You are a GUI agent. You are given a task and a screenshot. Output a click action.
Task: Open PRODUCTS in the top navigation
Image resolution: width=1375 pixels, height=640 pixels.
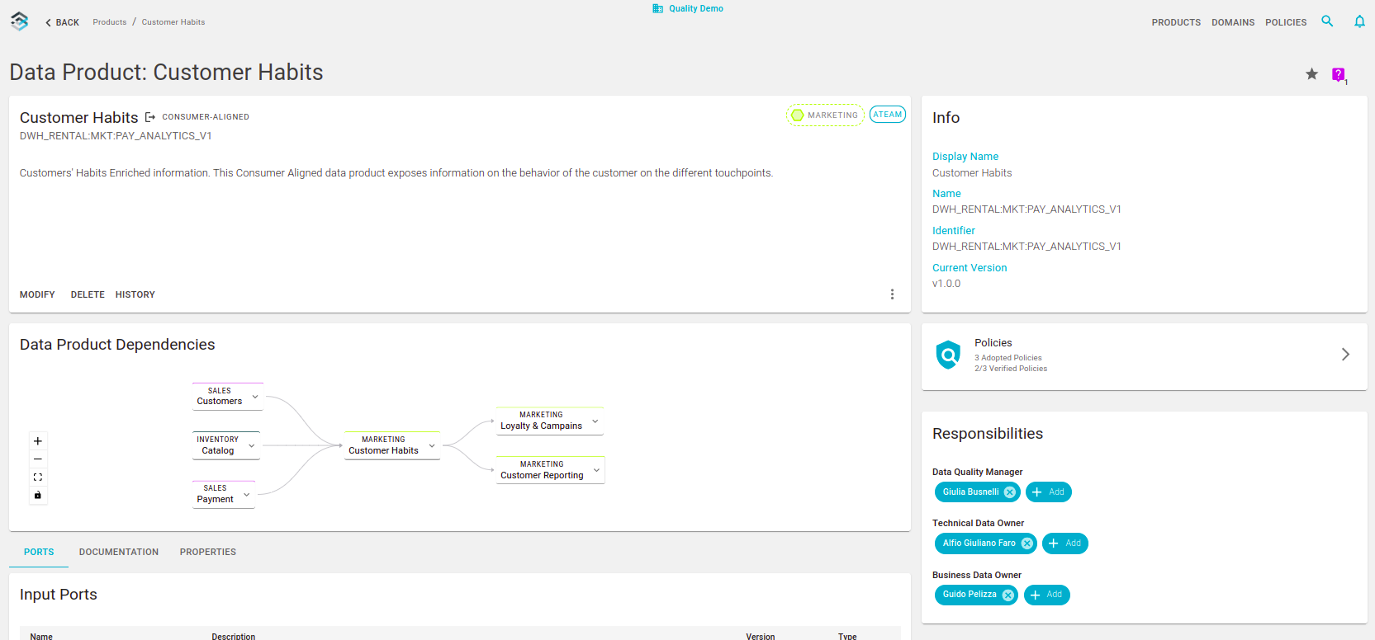click(x=1176, y=22)
